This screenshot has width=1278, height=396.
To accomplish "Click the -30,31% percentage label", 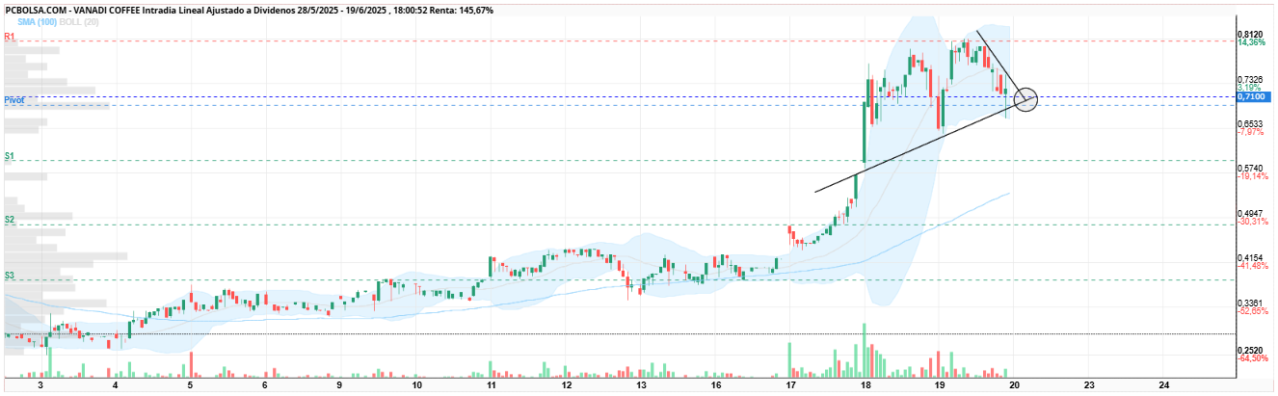I will pos(1251,222).
